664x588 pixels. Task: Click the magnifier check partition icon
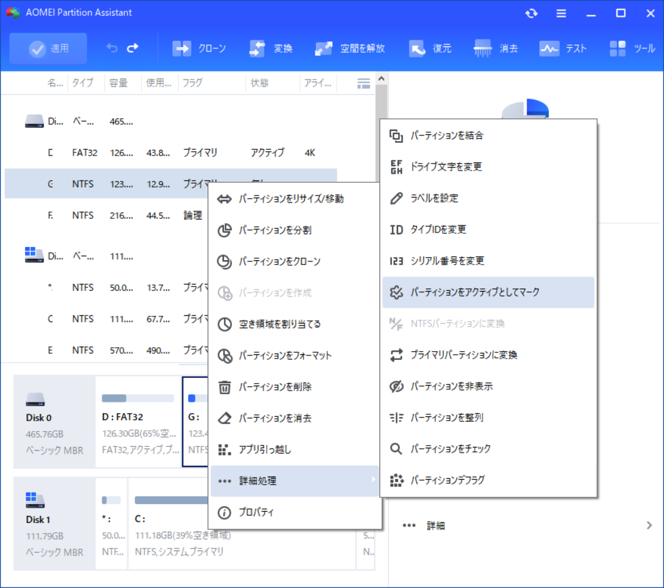tap(396, 449)
